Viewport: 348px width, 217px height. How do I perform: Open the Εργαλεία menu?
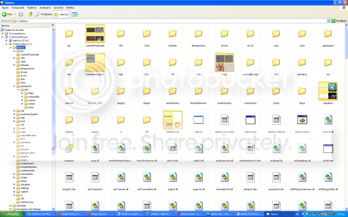click(59, 7)
